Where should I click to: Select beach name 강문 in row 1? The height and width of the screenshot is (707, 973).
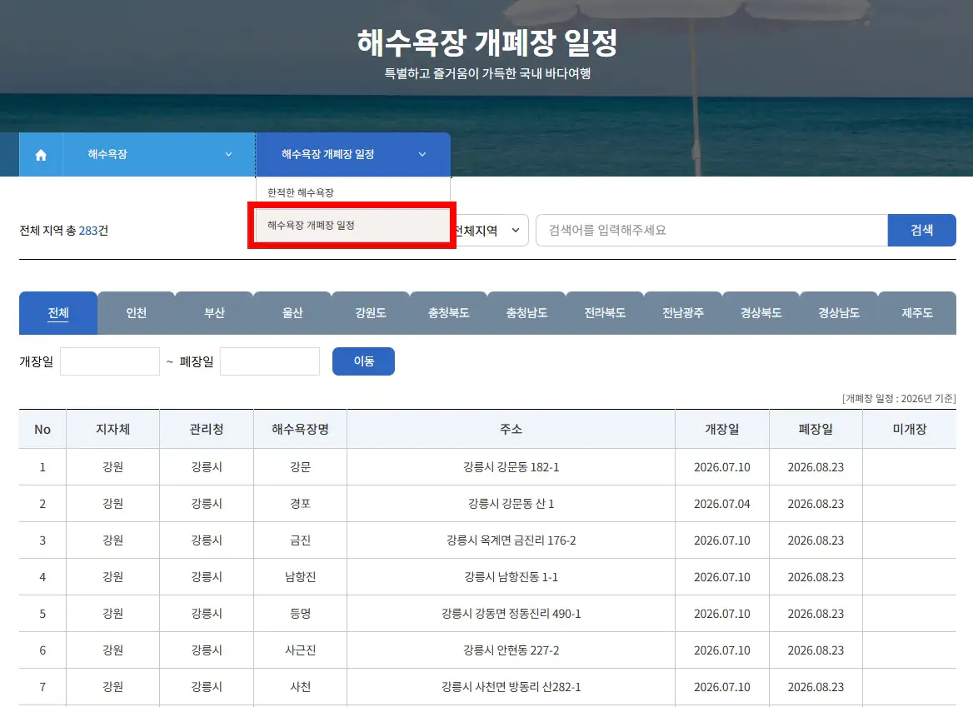click(301, 467)
